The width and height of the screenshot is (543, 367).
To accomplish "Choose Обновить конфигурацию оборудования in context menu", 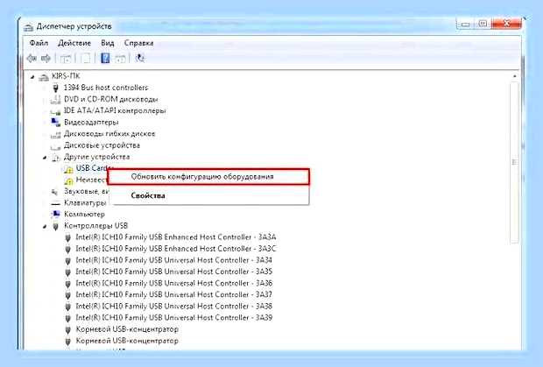I will point(208,177).
